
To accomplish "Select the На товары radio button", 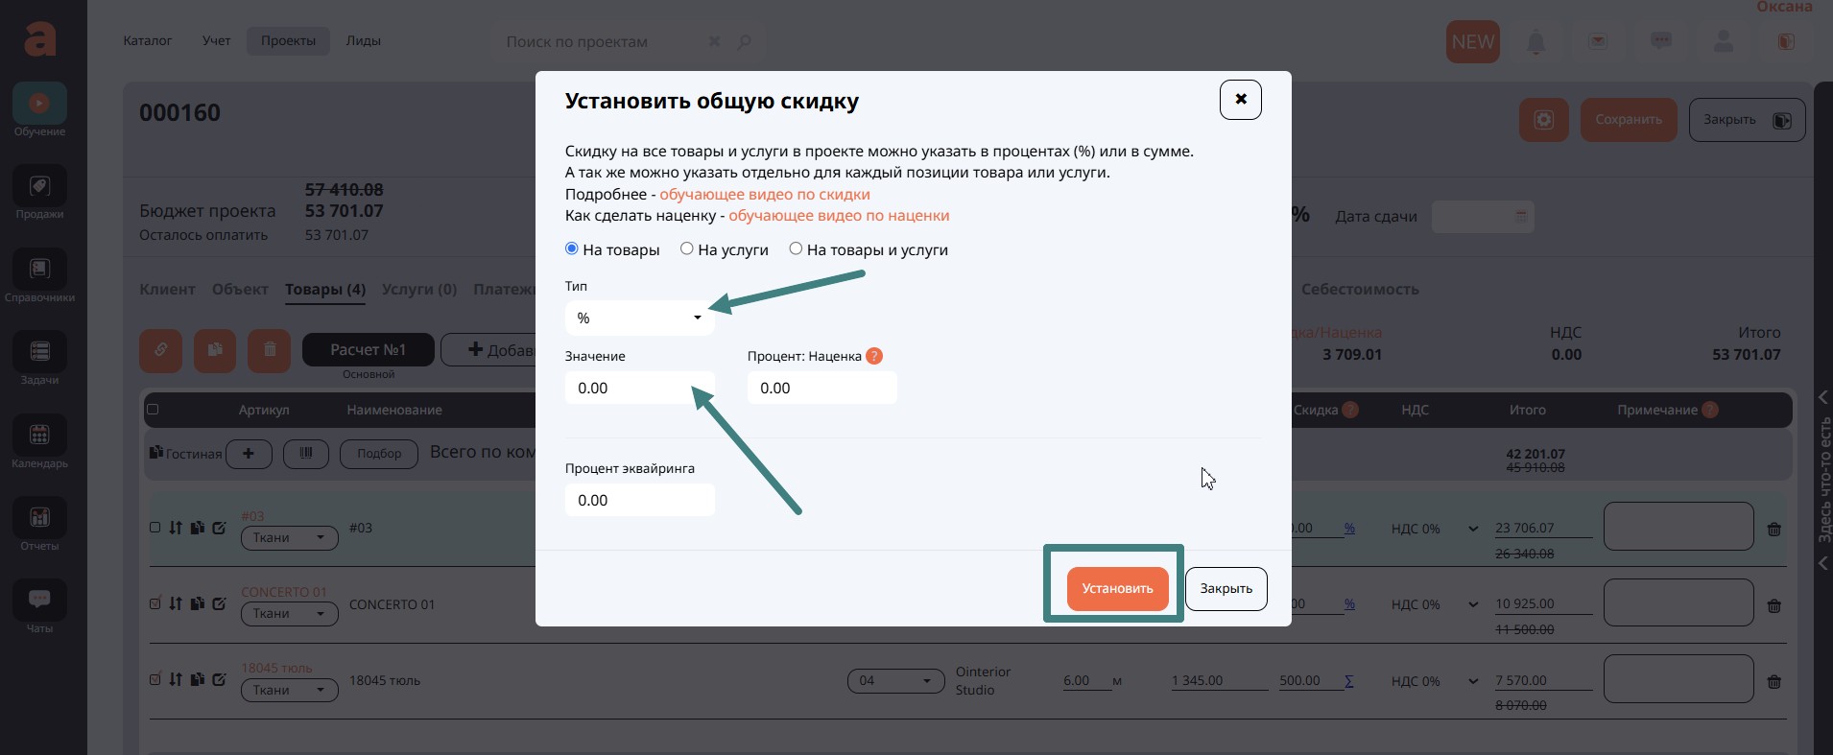I will (572, 249).
